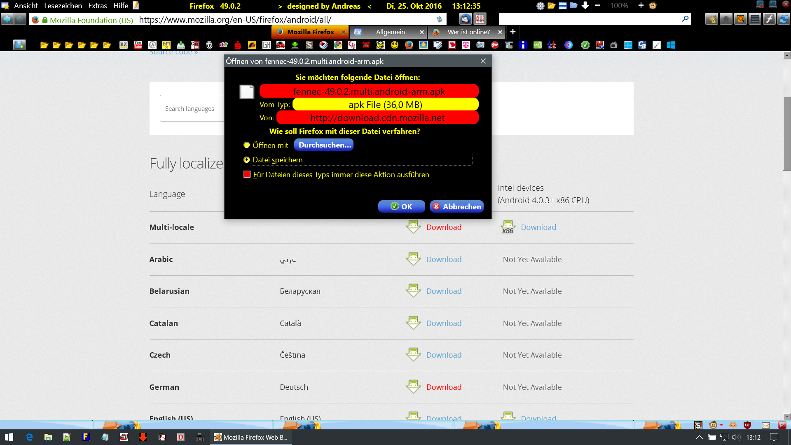Open the Lesezeichen menu

click(x=63, y=6)
